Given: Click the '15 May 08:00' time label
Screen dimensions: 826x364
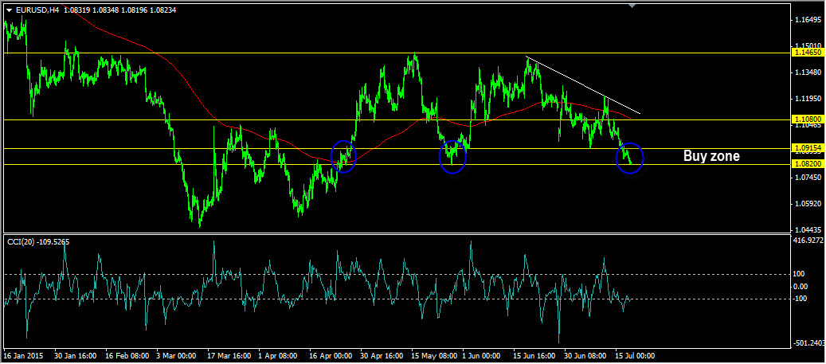Looking at the screenshot, I should tap(433, 355).
